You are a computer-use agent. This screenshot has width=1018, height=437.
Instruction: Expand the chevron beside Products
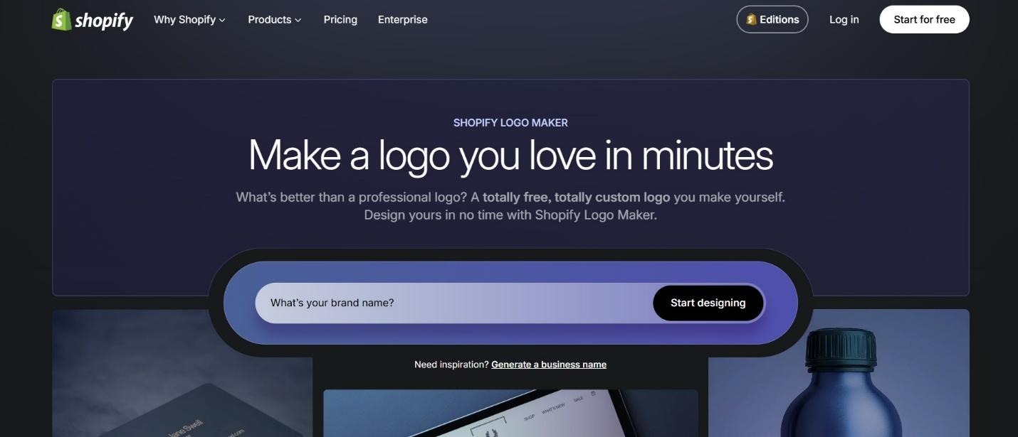coord(298,21)
